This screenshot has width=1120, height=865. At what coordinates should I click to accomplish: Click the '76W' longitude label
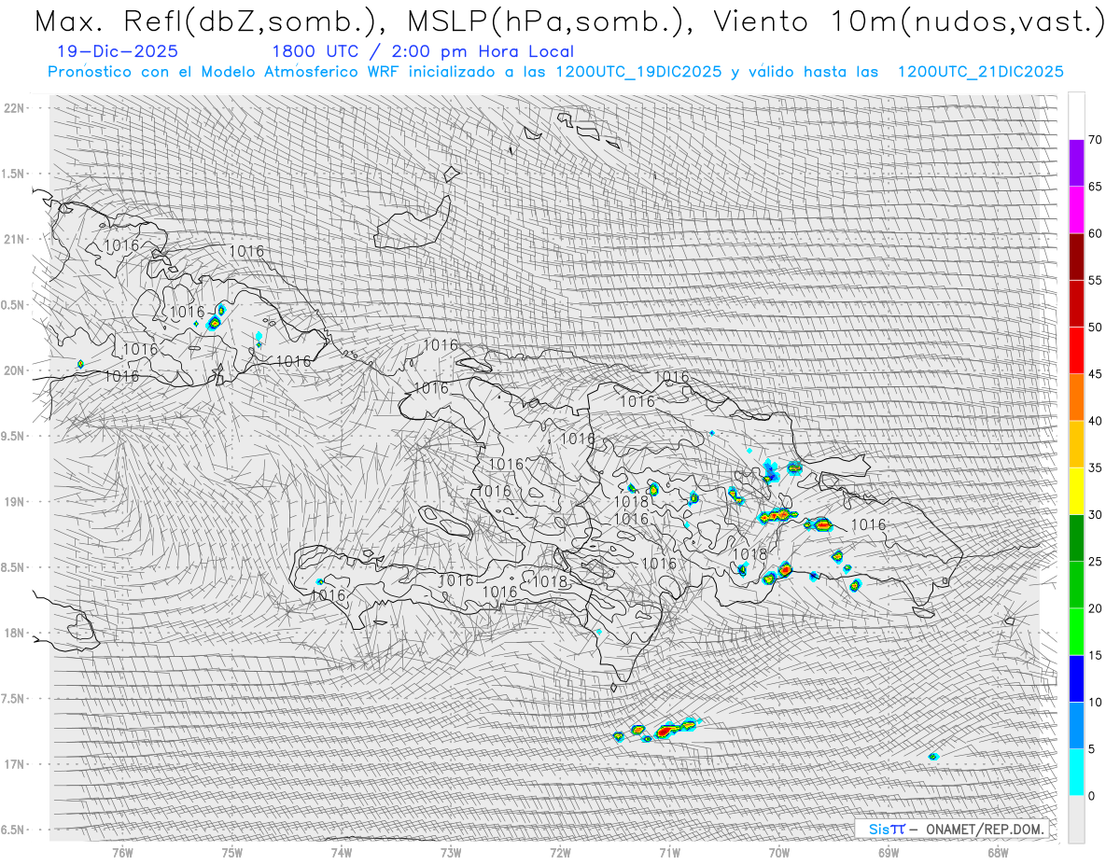(122, 852)
